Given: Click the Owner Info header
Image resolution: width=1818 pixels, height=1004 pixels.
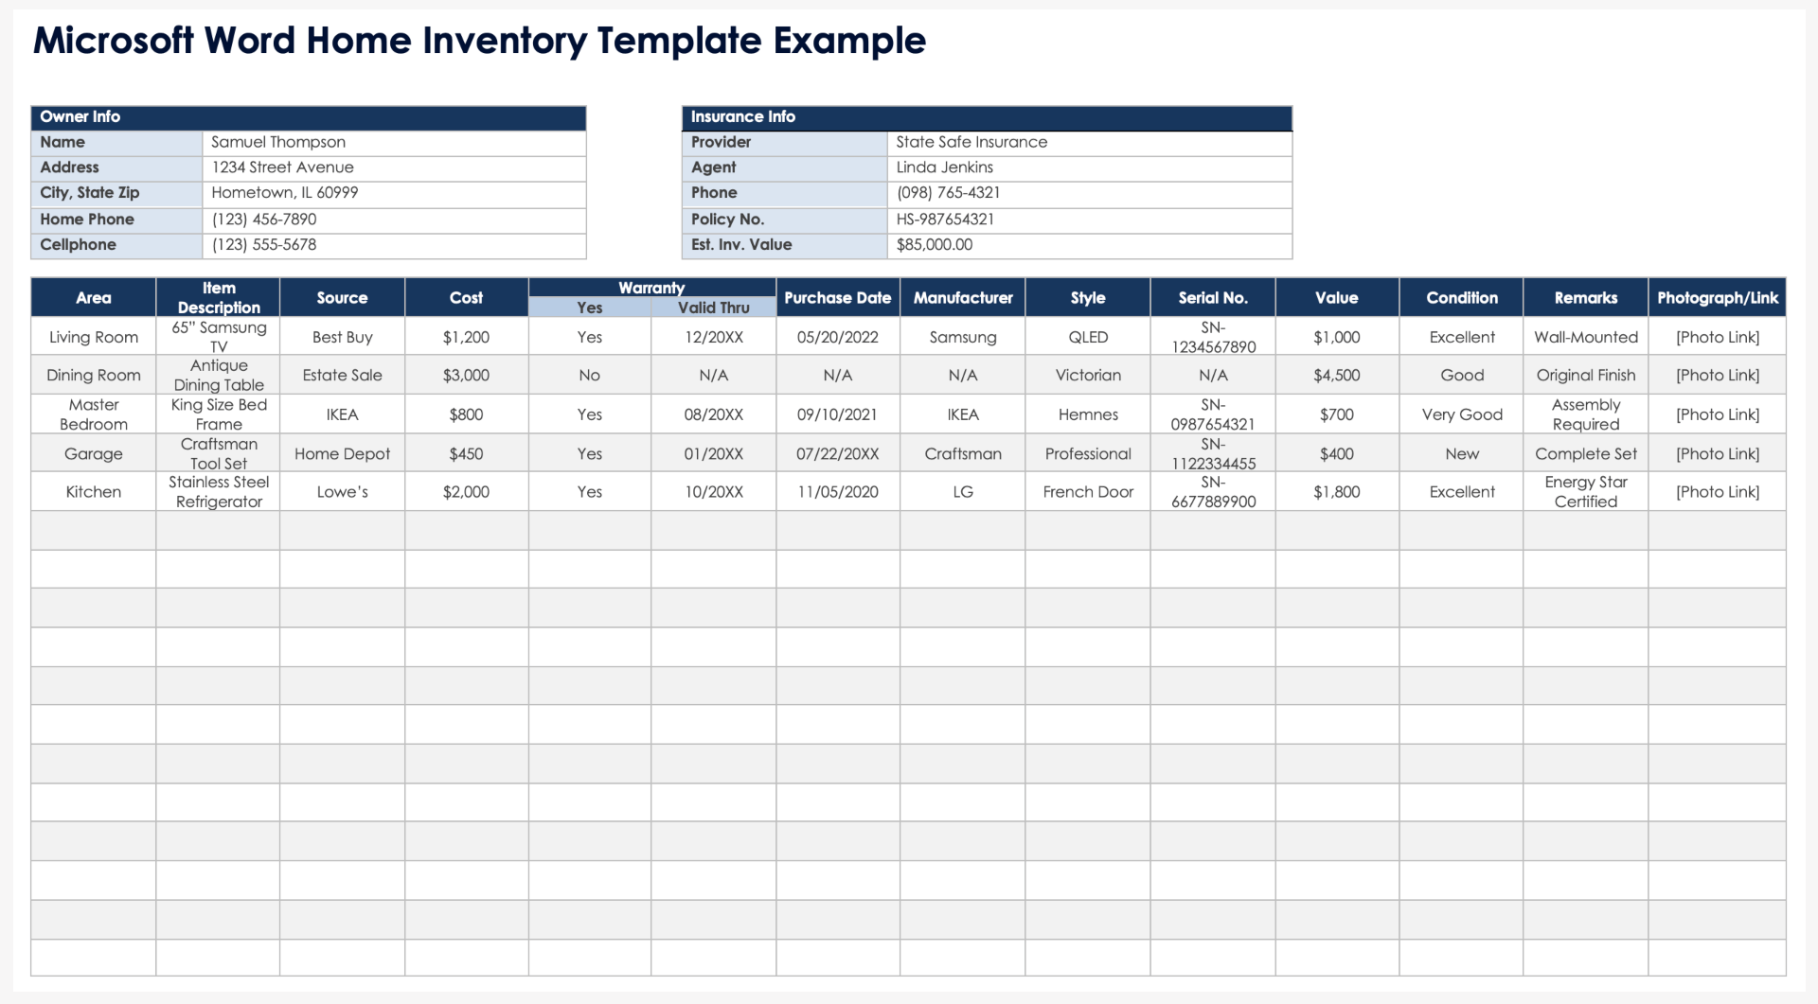Looking at the screenshot, I should [308, 117].
